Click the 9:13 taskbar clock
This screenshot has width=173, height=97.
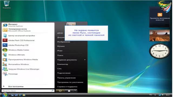click(168, 95)
